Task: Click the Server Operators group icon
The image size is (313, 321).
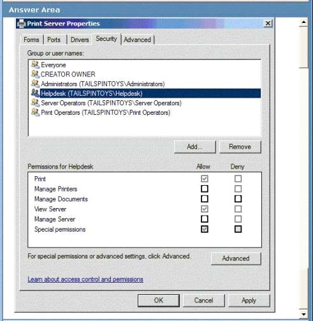Action: pos(35,103)
